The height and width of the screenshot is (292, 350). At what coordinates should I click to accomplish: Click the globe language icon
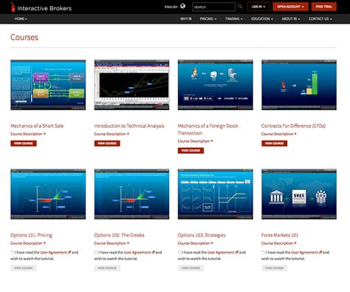coord(182,6)
